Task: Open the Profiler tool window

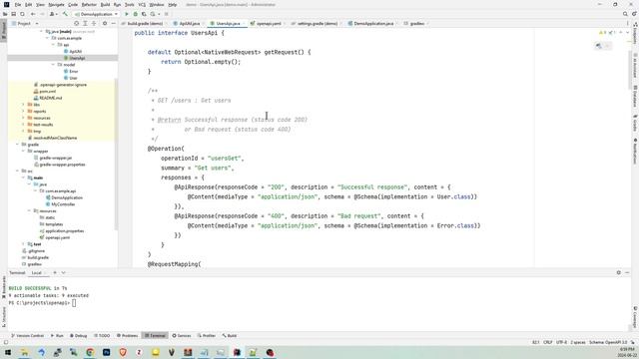Action: pos(207,336)
